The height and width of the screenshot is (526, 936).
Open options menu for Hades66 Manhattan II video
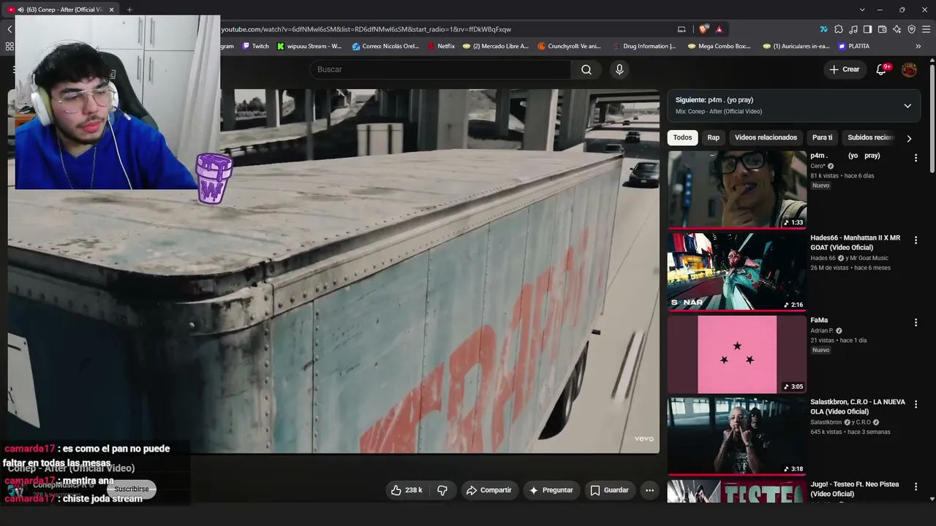(x=916, y=240)
